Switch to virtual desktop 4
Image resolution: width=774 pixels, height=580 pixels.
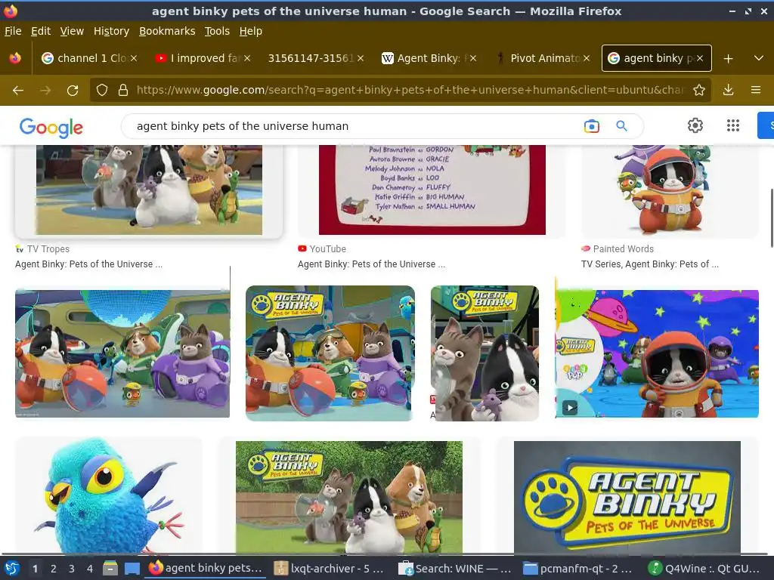point(90,569)
